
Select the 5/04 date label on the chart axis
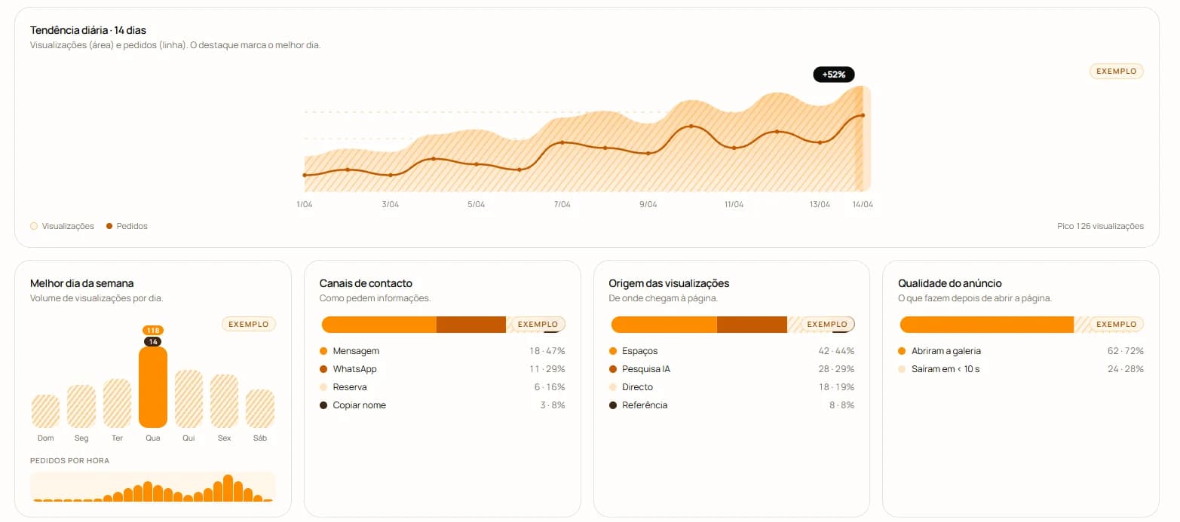477,205
